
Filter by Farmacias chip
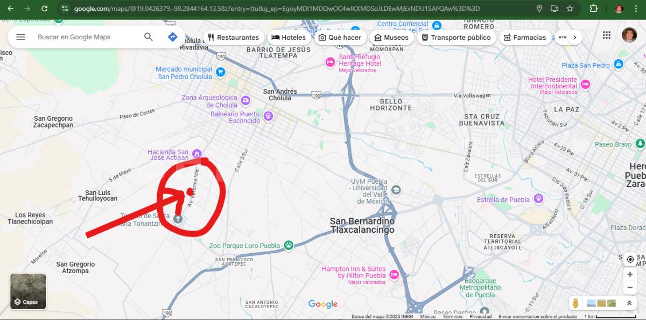click(525, 38)
